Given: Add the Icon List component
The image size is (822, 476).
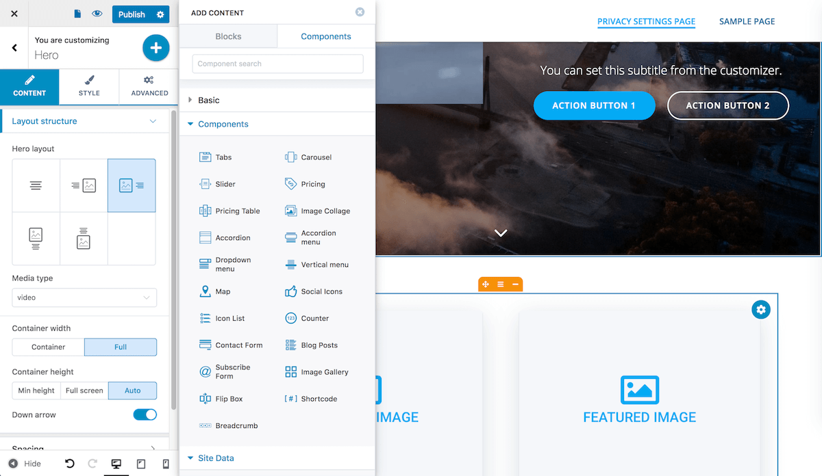Looking at the screenshot, I should point(221,318).
